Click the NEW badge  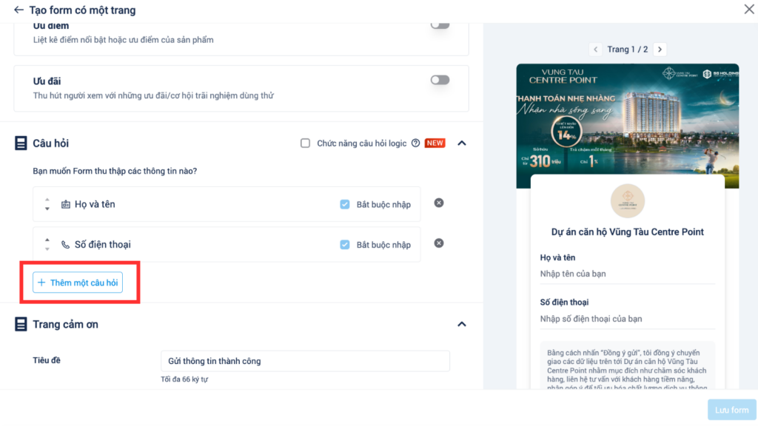[435, 143]
